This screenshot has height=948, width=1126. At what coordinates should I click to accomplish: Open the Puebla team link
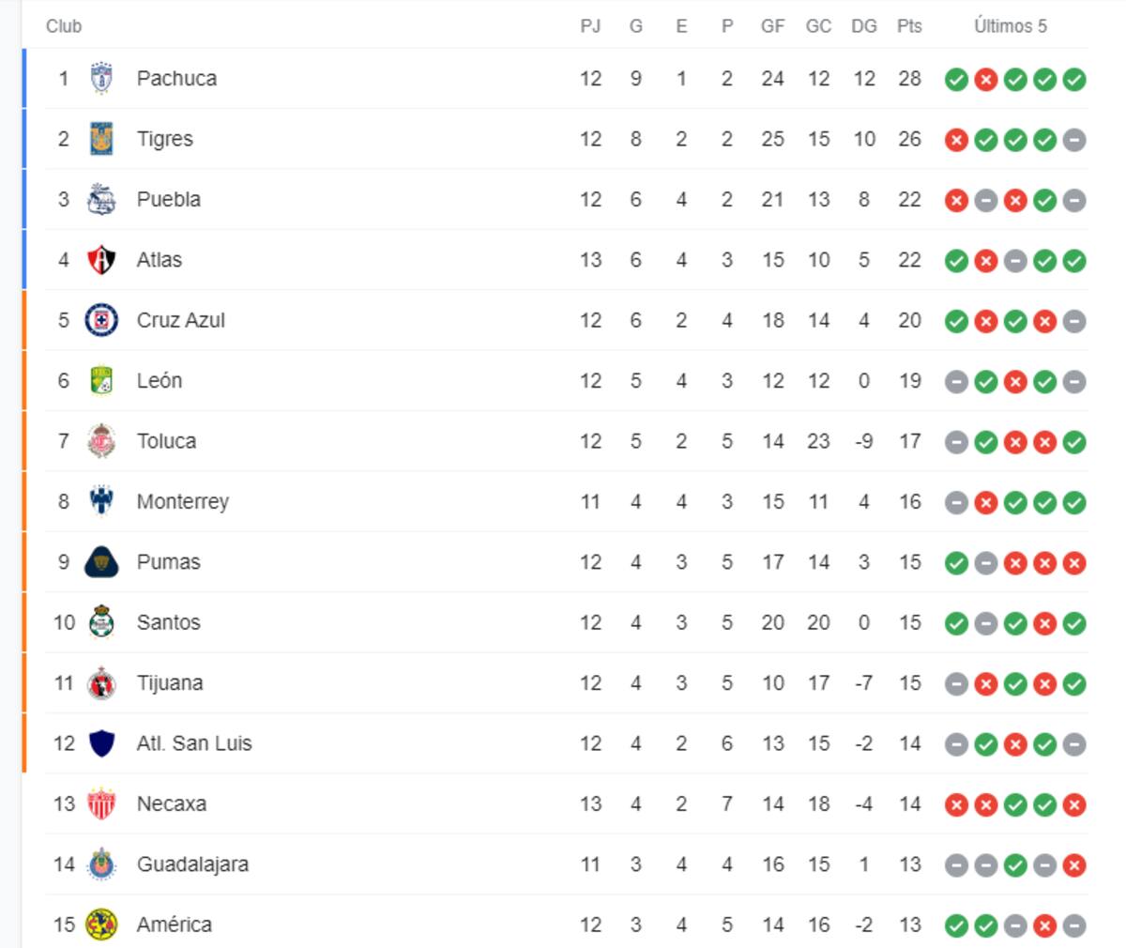click(169, 199)
